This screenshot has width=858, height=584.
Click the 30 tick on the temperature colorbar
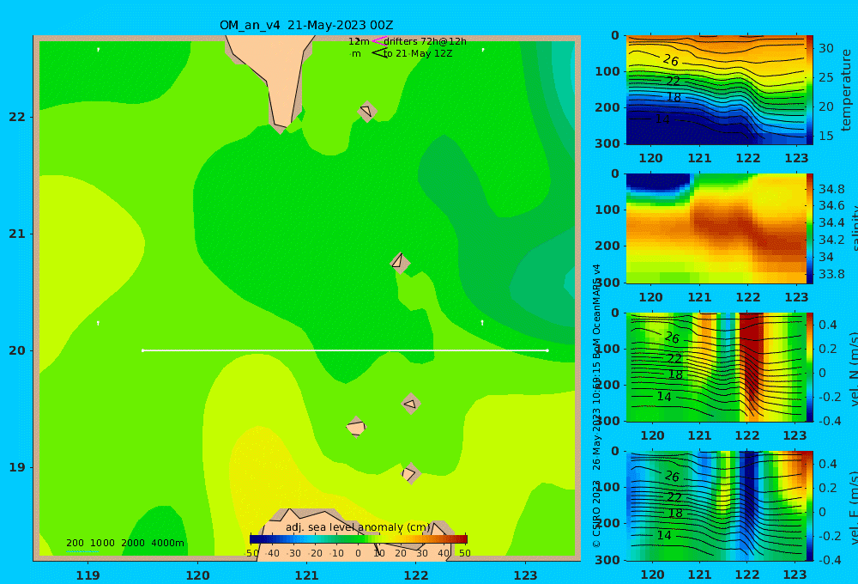pyautogui.click(x=825, y=48)
